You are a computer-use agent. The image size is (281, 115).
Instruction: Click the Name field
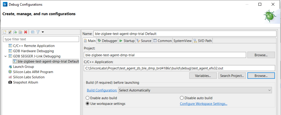pyautogui.click(x=185, y=34)
